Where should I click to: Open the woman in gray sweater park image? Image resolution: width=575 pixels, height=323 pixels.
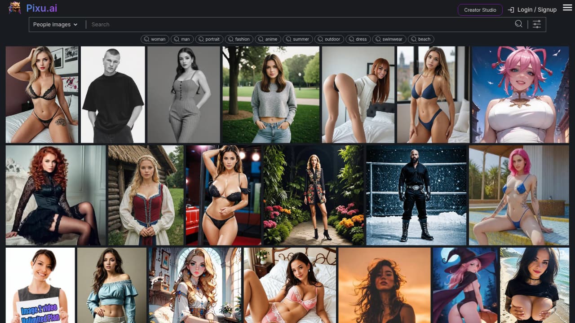(271, 95)
